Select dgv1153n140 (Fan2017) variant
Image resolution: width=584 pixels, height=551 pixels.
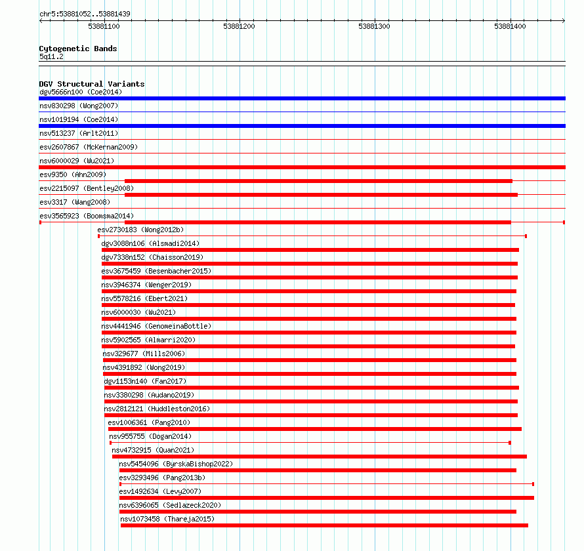pos(145,381)
